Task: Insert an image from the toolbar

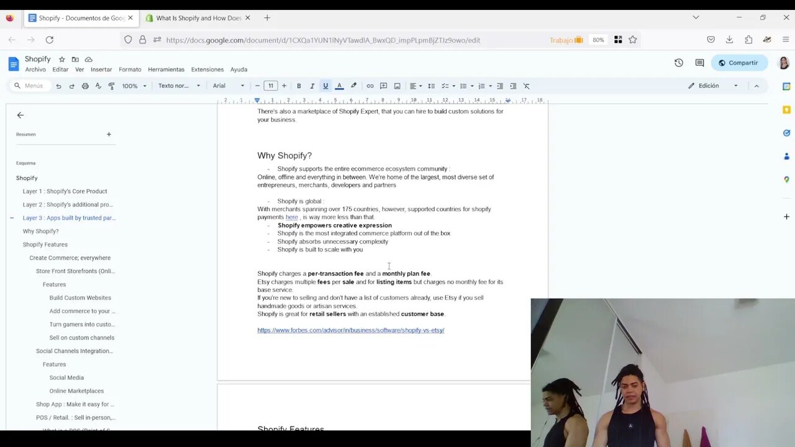Action: point(397,86)
